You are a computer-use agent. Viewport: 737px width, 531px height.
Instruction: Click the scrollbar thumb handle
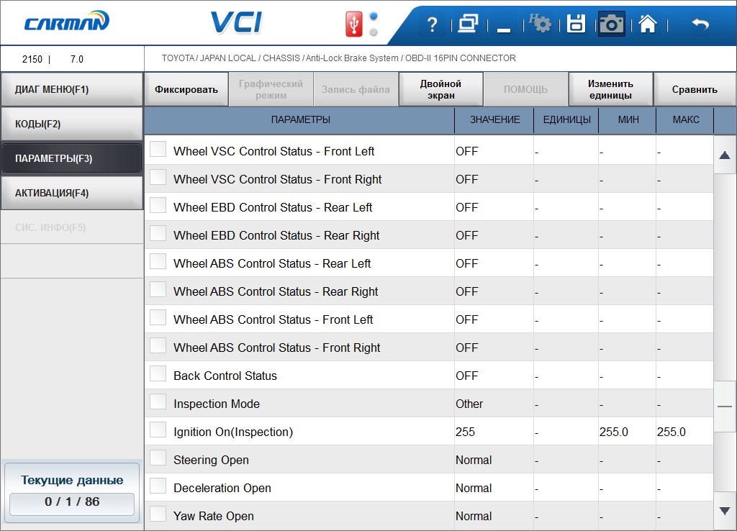click(724, 407)
